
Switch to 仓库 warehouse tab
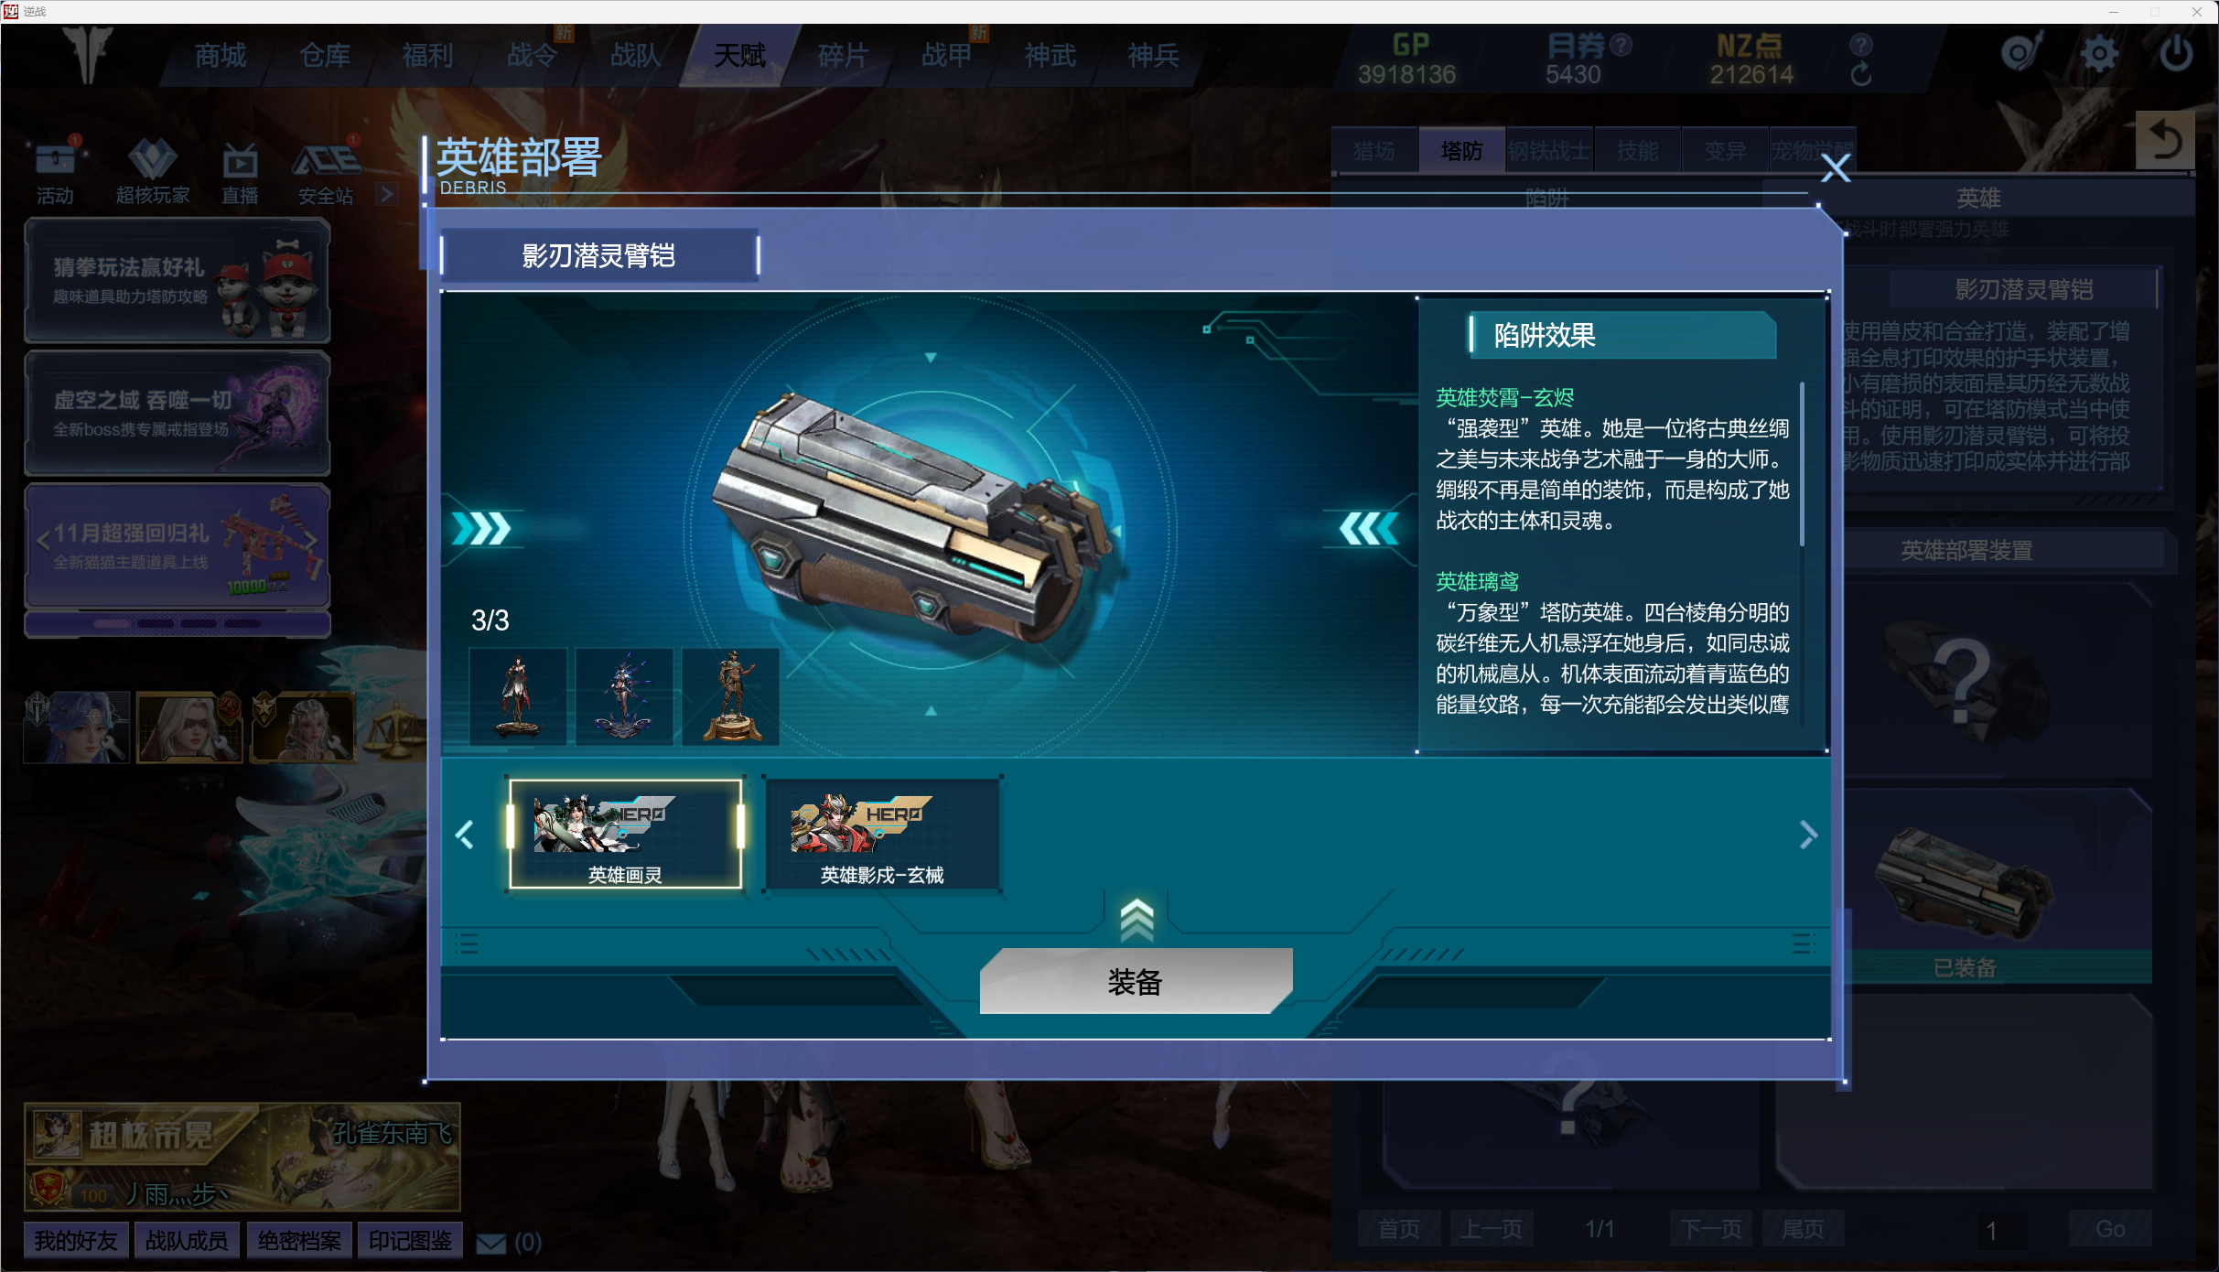click(325, 56)
